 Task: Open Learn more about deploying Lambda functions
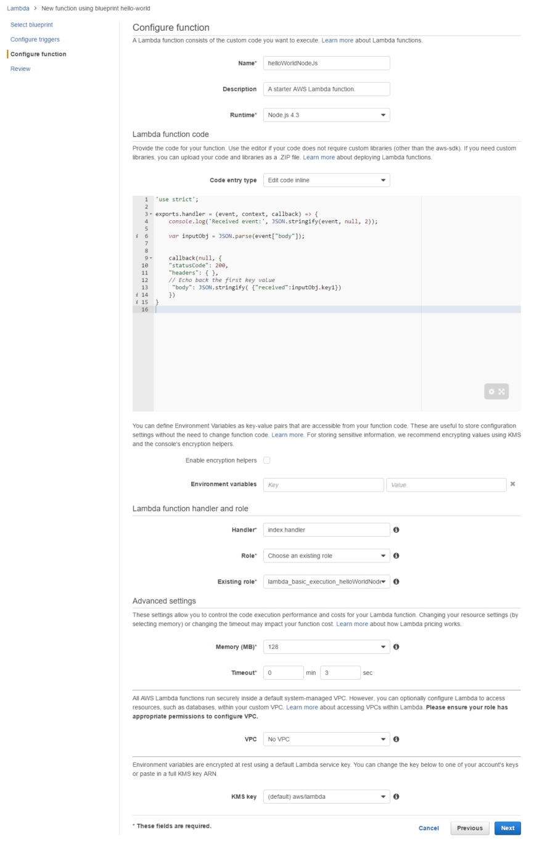click(x=319, y=157)
